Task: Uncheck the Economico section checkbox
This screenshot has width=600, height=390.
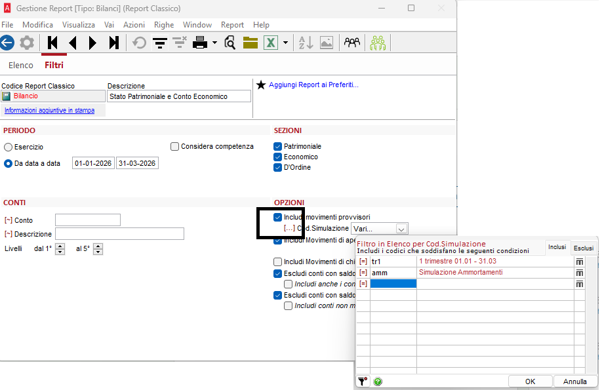Action: (x=278, y=157)
